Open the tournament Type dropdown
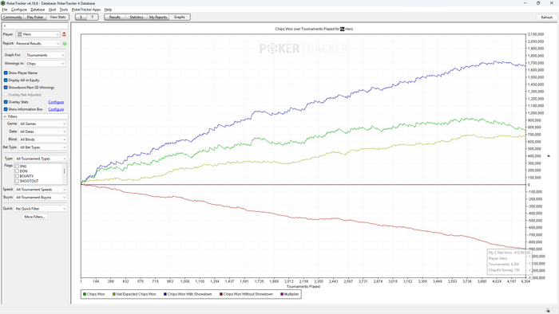The image size is (559, 314). 41,159
